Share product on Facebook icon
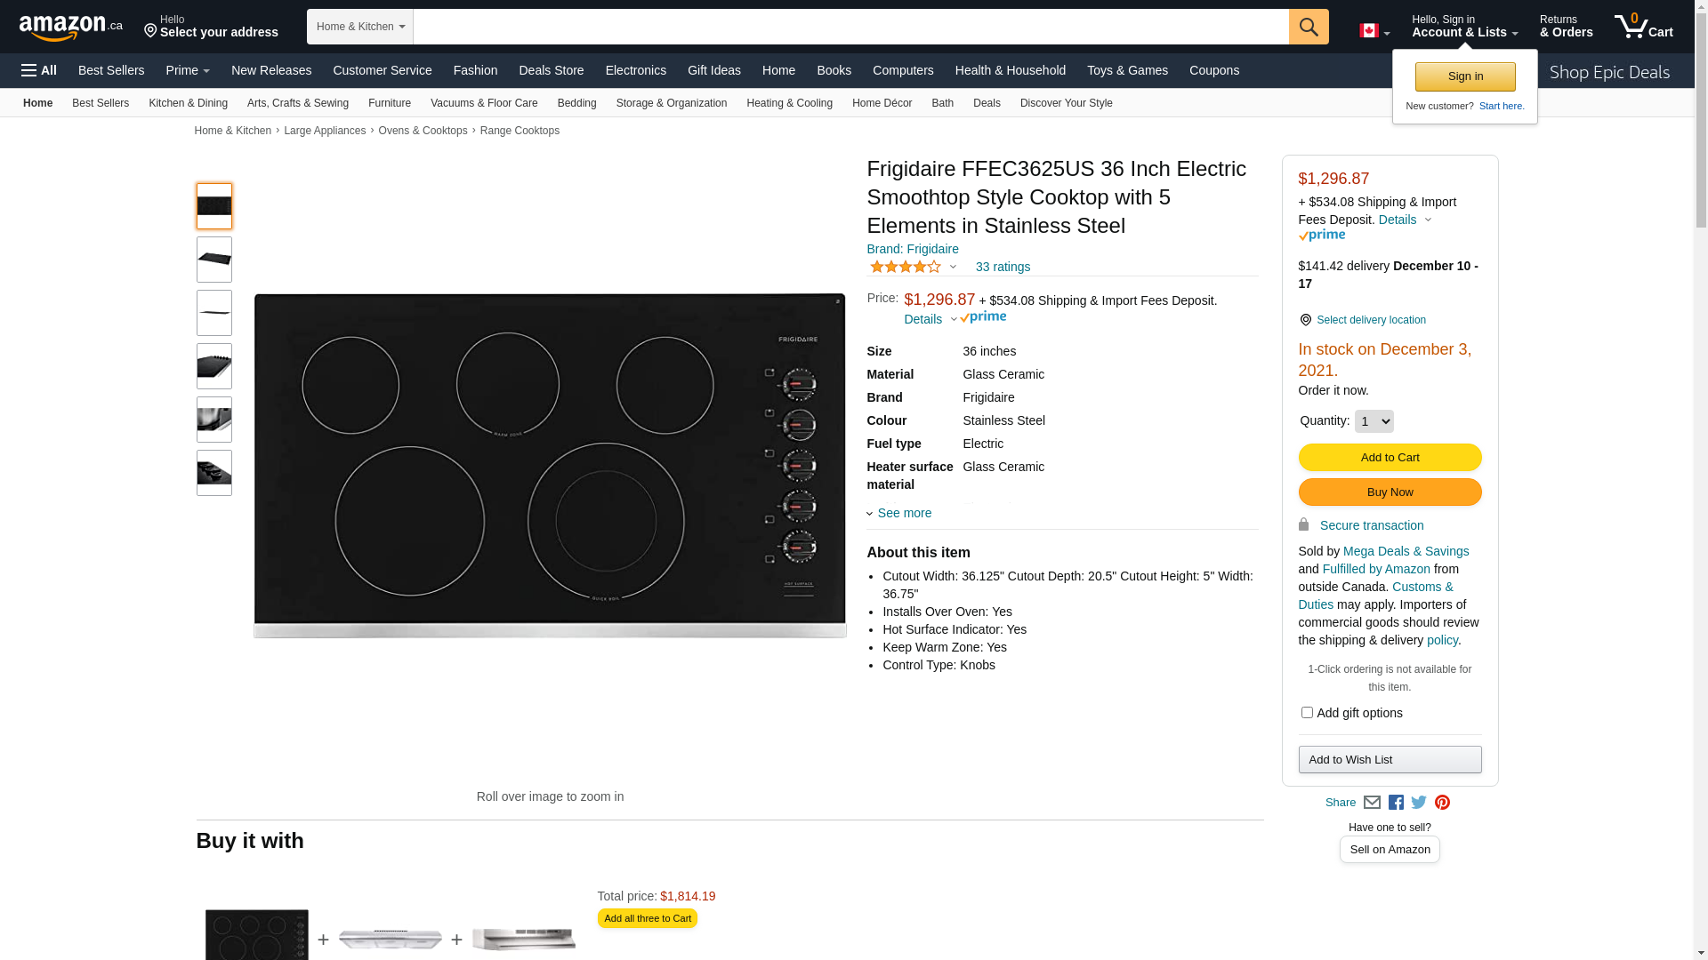Screen dimensions: 1708x960 (x=1396, y=803)
